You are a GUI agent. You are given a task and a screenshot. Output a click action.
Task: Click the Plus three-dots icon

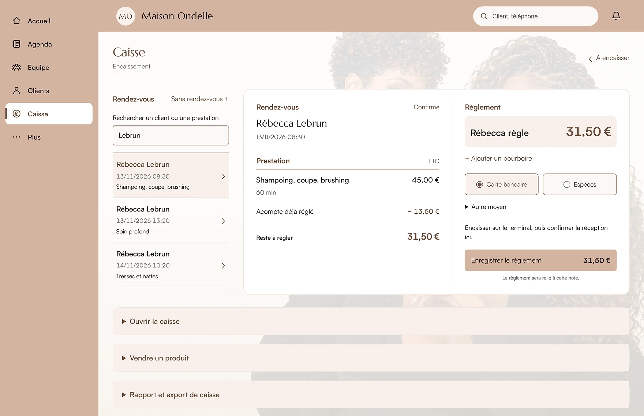point(16,137)
